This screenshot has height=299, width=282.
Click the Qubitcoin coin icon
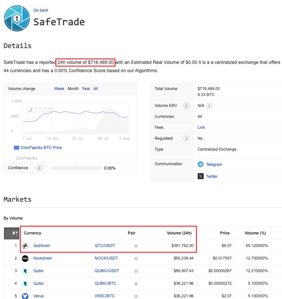tap(25, 246)
